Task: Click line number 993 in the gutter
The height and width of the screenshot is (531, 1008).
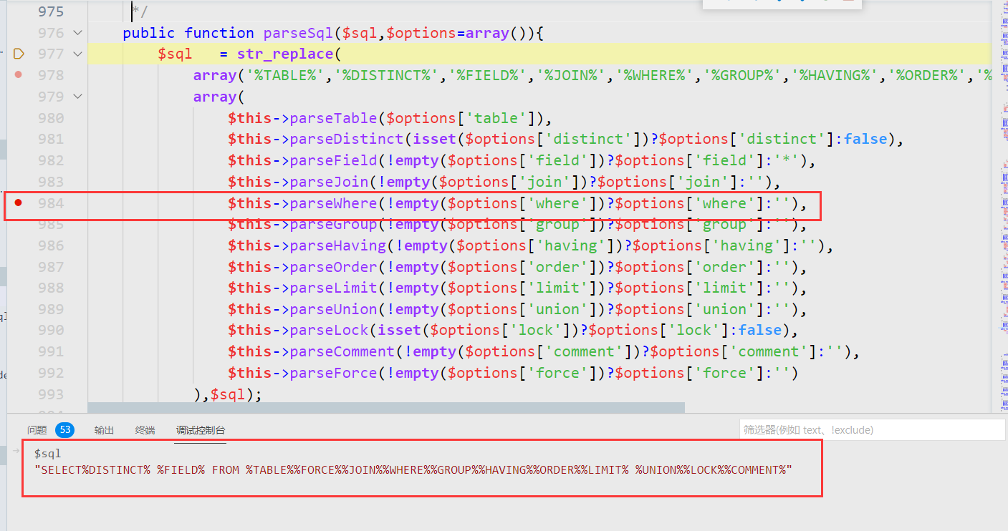Action: pyautogui.click(x=50, y=394)
